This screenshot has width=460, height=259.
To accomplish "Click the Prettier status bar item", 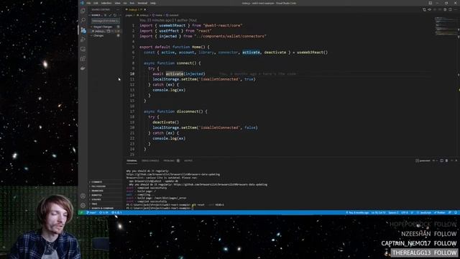I will [x=440, y=213].
